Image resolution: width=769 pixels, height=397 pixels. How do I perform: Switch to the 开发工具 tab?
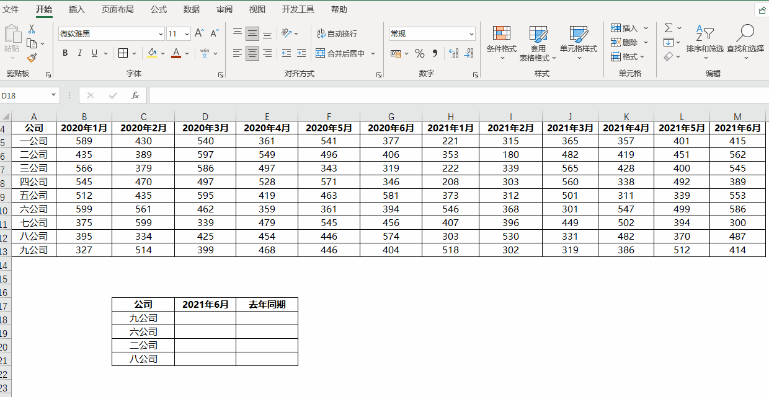coord(298,10)
